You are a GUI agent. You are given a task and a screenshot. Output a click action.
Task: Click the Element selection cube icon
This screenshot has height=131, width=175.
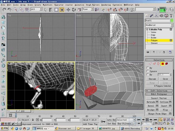167,64
